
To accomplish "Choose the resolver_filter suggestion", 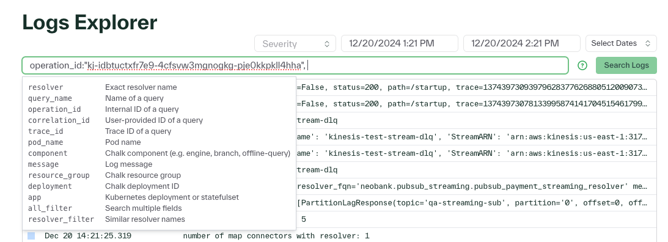I will [159, 219].
